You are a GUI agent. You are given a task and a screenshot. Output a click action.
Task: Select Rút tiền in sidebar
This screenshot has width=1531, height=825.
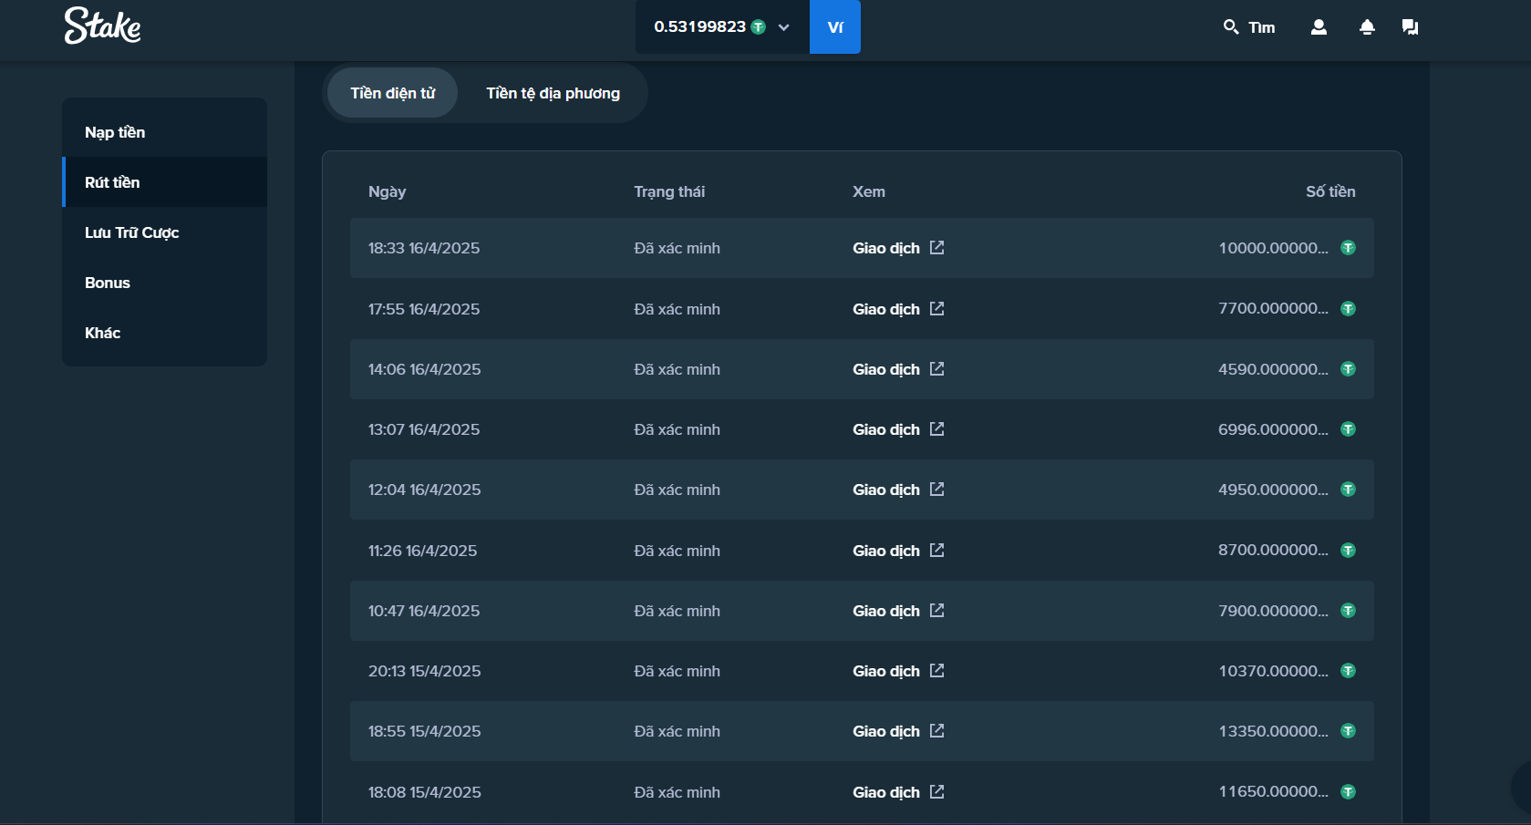[x=112, y=182]
